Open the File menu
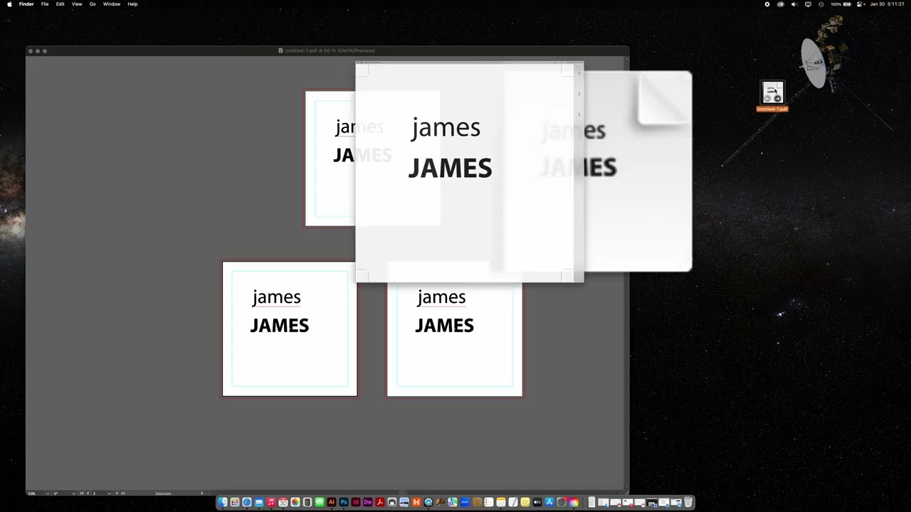The width and height of the screenshot is (911, 512). point(45,4)
